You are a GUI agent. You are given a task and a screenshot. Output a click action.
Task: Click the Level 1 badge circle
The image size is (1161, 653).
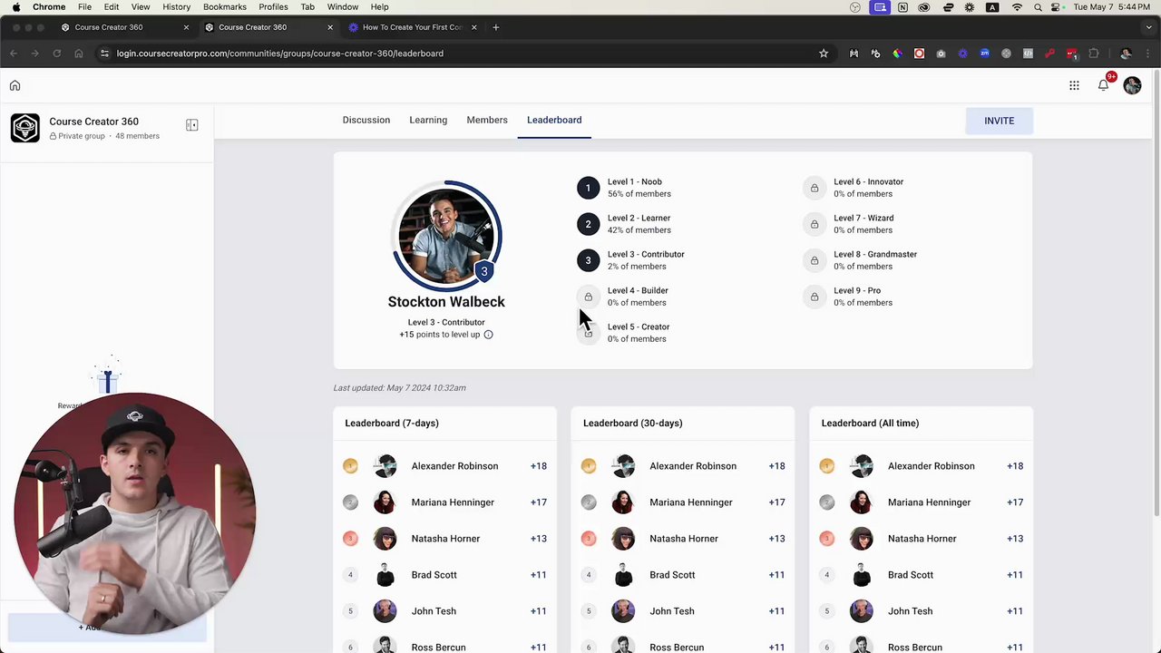588,188
